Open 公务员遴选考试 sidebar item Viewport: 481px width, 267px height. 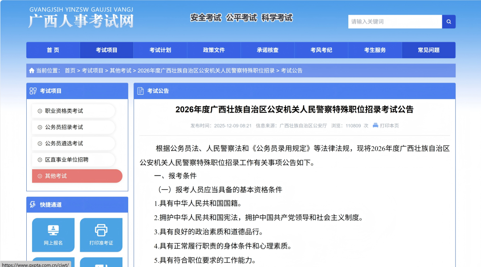click(64, 143)
